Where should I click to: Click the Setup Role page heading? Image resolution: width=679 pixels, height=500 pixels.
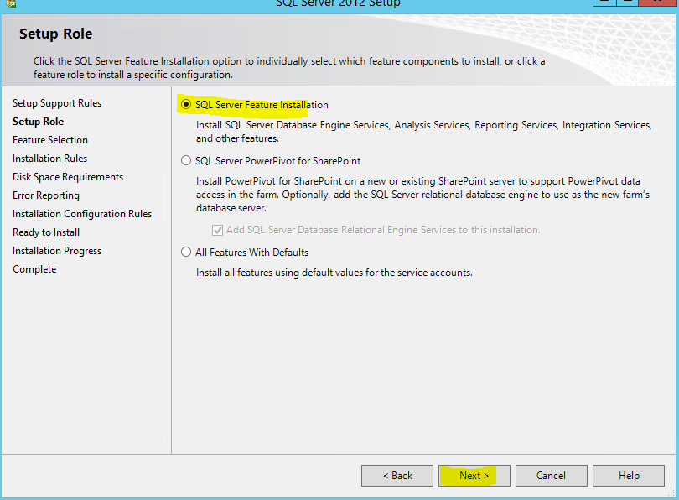point(56,34)
